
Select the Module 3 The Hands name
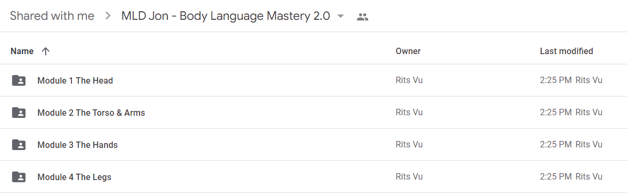[x=78, y=145]
